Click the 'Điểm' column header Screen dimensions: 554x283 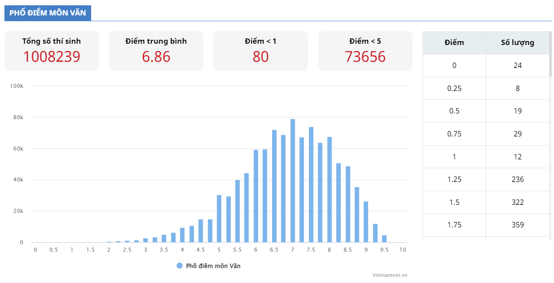pos(454,43)
